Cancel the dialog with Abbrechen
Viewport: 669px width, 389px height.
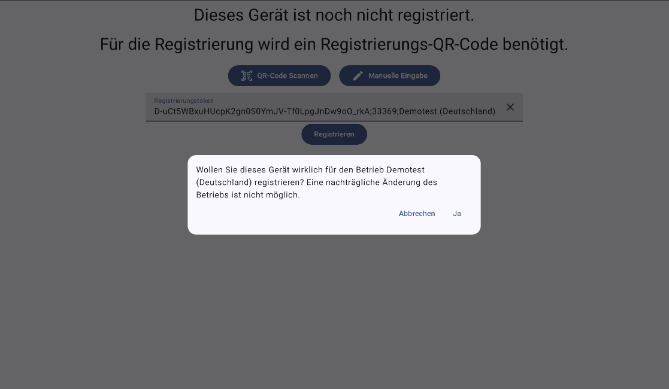(417, 214)
